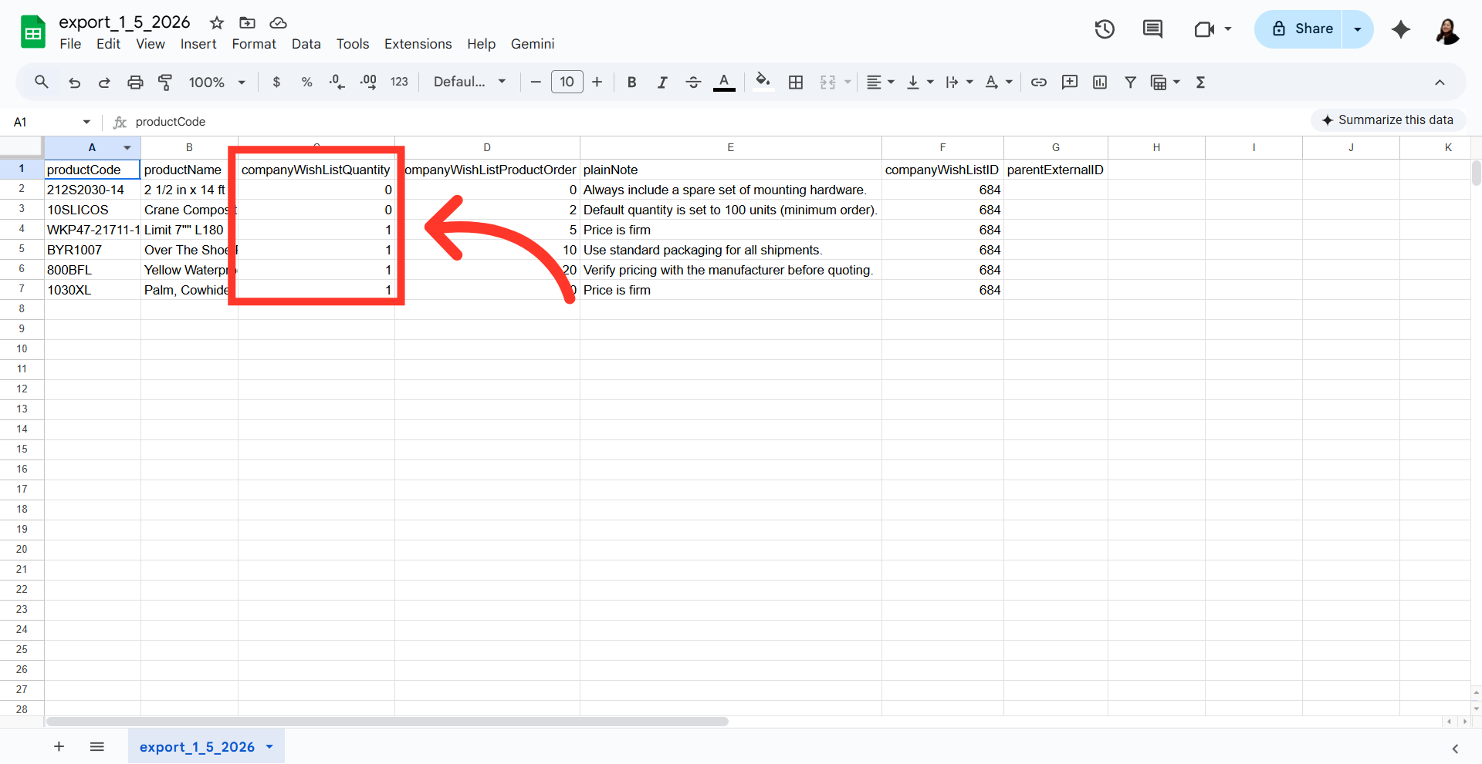Click the font size 10 field
The image size is (1482, 764).
pos(567,82)
